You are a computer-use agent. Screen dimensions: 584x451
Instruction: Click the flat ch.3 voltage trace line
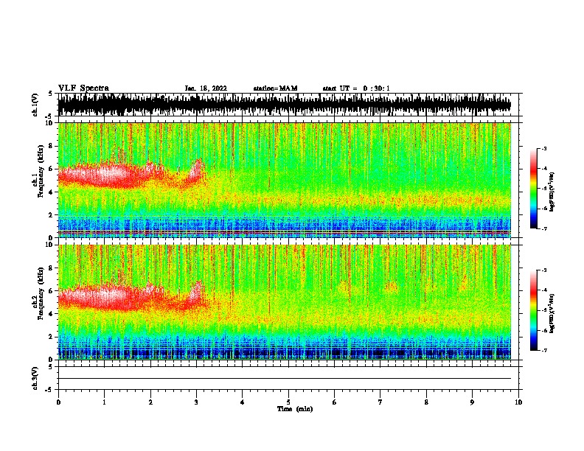[x=284, y=379]
